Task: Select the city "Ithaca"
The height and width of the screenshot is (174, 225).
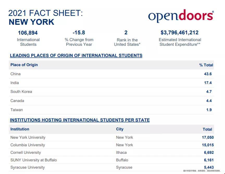Action: (121, 152)
